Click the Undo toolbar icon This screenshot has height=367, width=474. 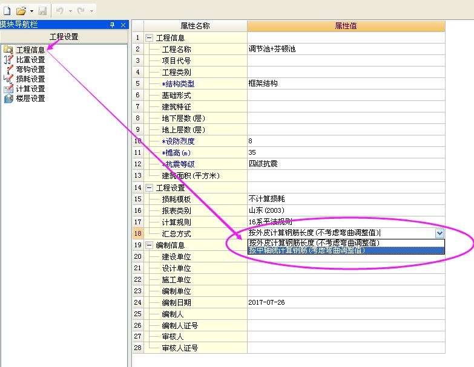59,11
